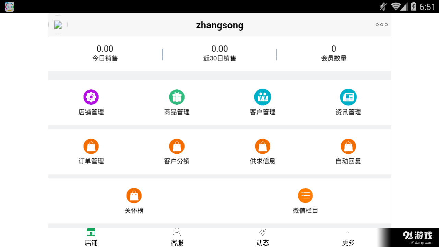Tap the store avatar thumbnail top left
Viewport: 439px width, 247px height.
tap(58, 25)
